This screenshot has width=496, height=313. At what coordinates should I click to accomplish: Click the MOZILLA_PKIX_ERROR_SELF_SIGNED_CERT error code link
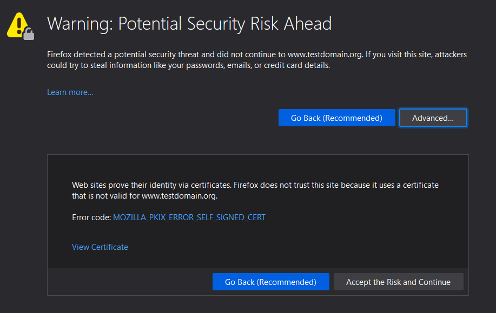pyautogui.click(x=189, y=217)
